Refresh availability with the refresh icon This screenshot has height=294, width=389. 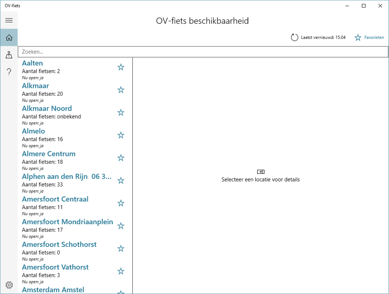pos(294,37)
